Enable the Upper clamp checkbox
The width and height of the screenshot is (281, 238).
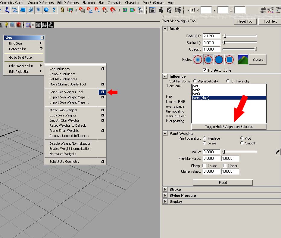coord(225,166)
